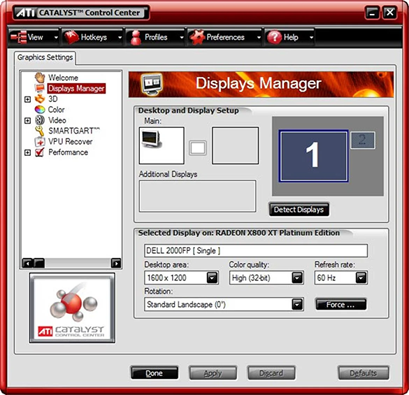The width and height of the screenshot is (409, 395).
Task: Click the Force button
Action: 341,304
